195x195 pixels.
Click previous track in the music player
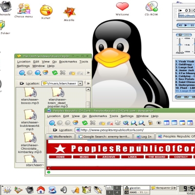[180, 25]
